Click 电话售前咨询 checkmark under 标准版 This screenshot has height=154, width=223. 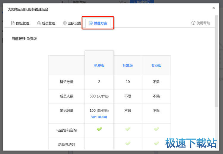pyautogui.click(x=128, y=129)
